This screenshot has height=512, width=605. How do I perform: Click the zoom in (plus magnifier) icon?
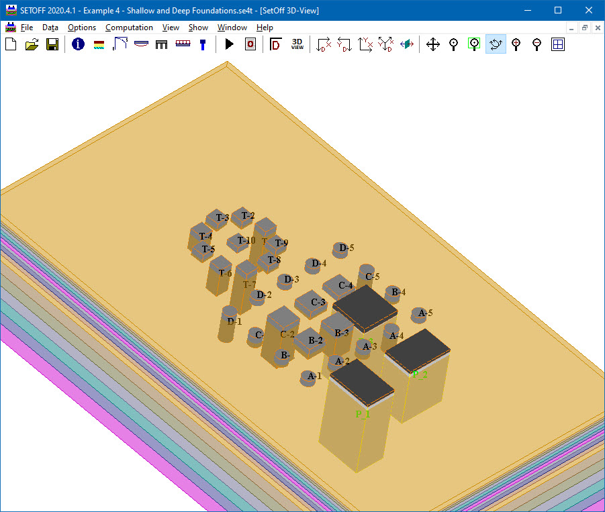[516, 45]
